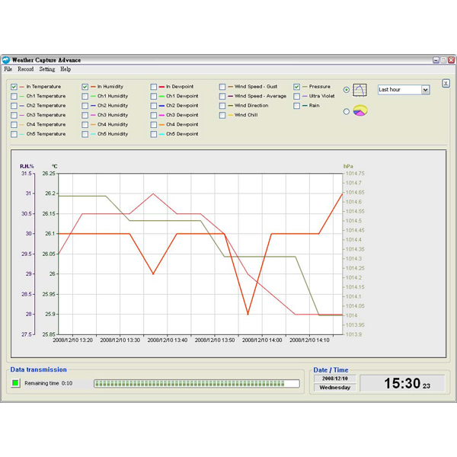
Task: Click the hPa axis unit label
Action: 348,166
